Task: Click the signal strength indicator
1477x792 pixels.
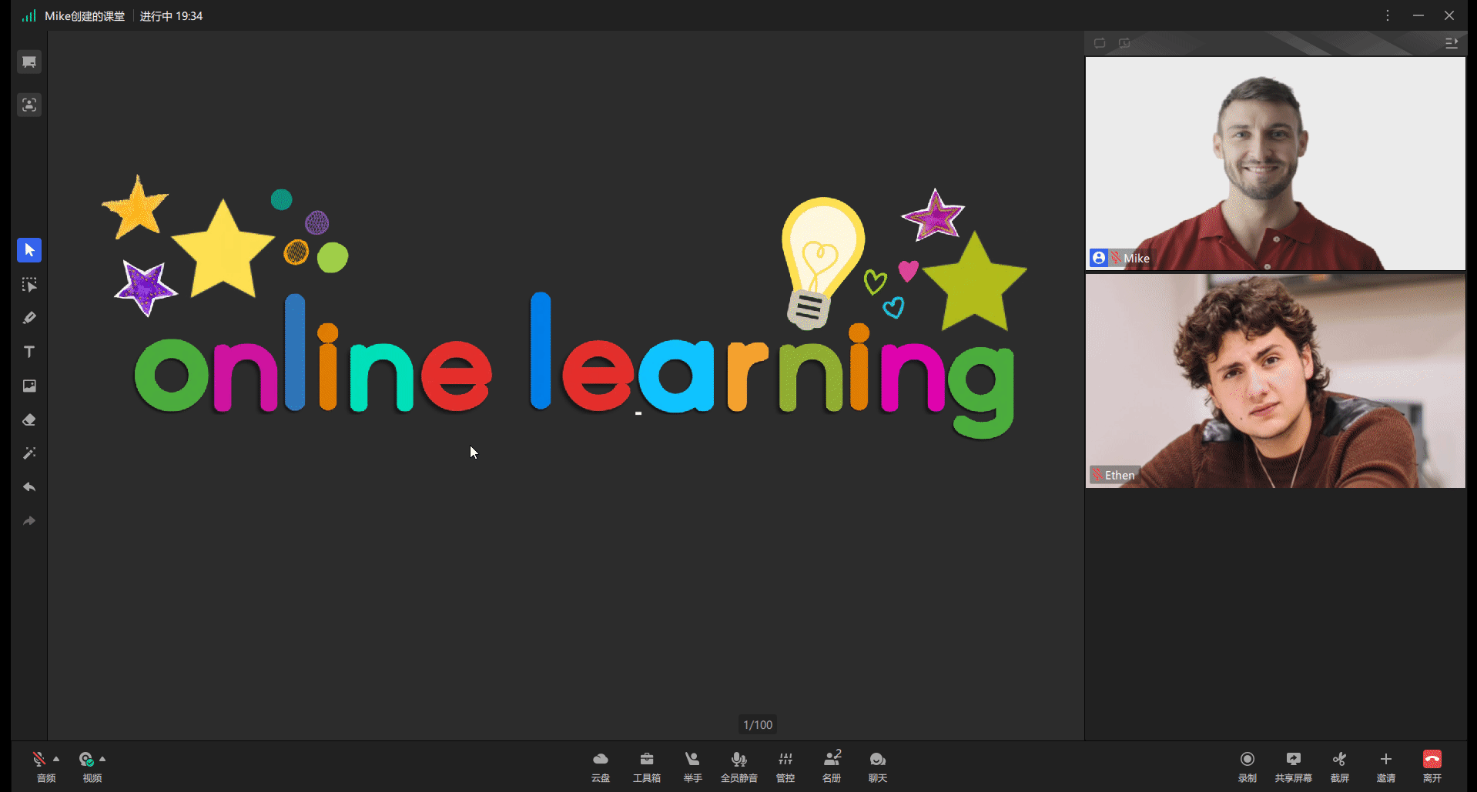Action: pos(29,15)
